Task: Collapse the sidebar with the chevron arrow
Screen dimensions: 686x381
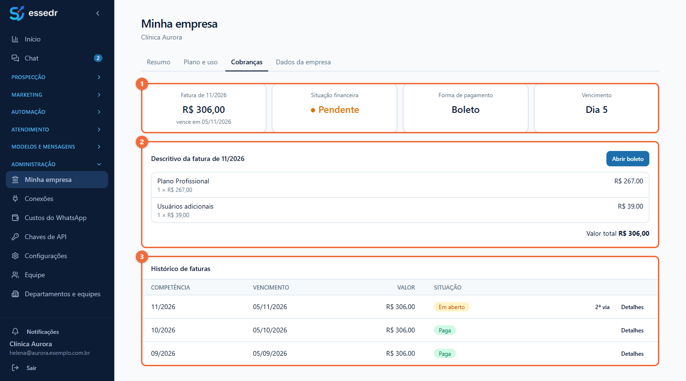Action: [x=98, y=13]
